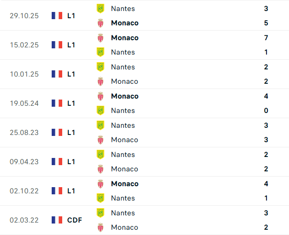This screenshot has height=235, width=289.
Task: Click the 10.01.25 match date
Action: tap(24, 74)
